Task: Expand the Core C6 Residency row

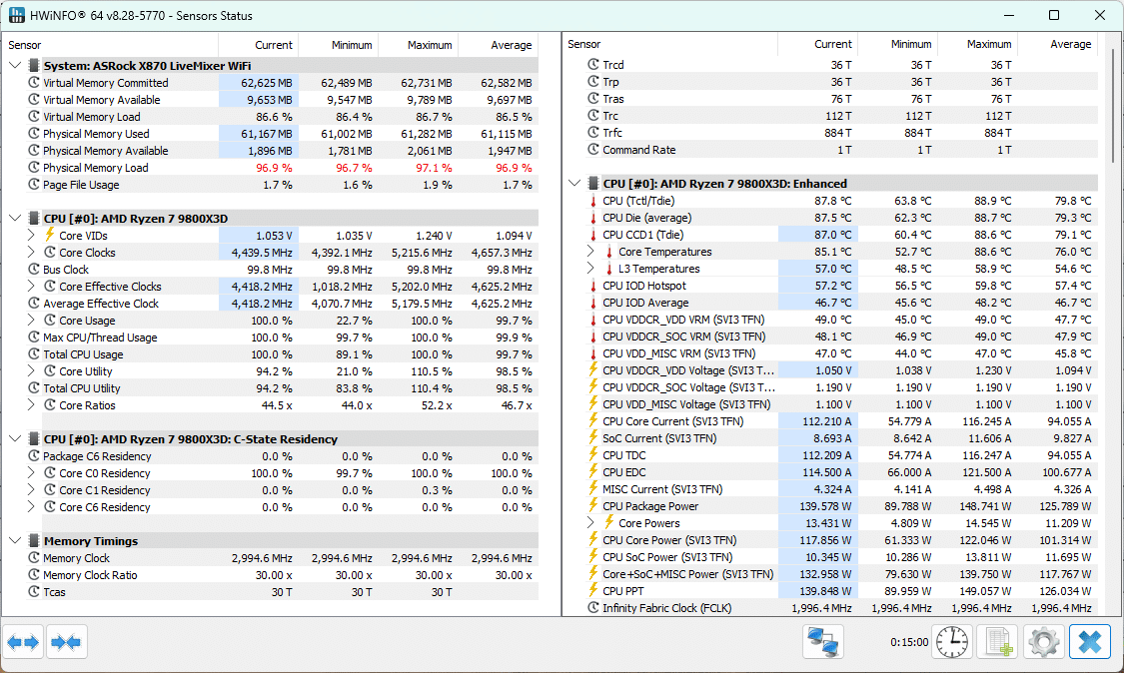Action: [31, 506]
